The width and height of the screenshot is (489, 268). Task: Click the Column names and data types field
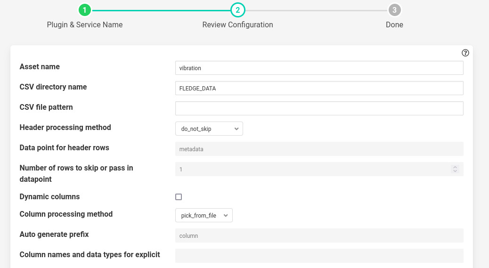coord(319,256)
